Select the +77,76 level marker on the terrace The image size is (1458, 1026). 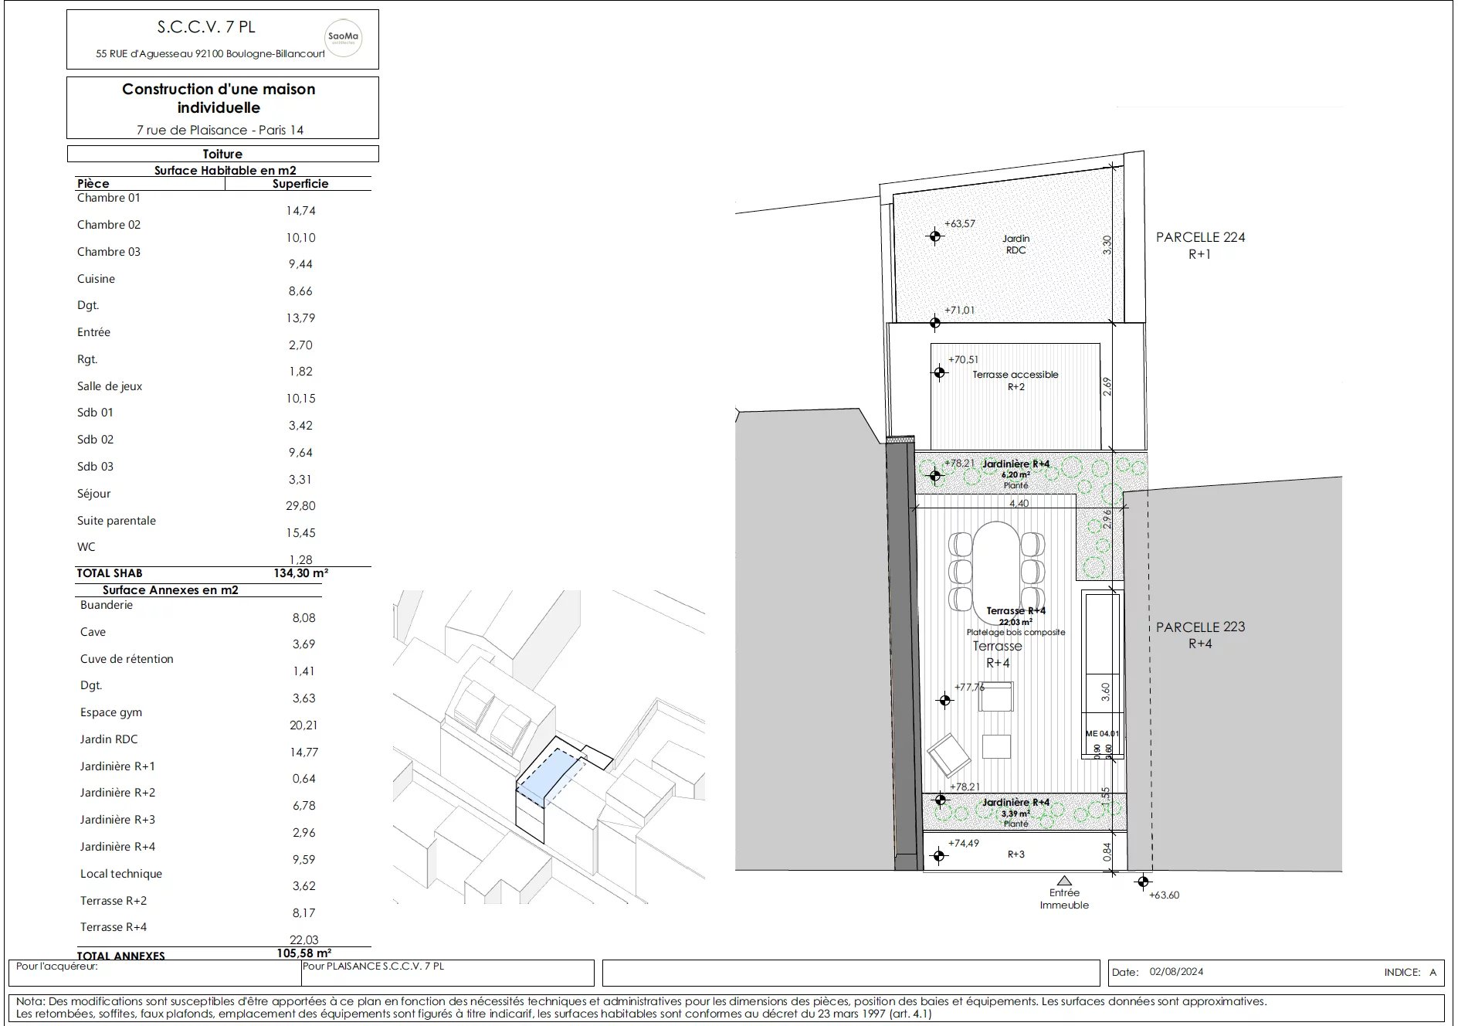pos(944,701)
